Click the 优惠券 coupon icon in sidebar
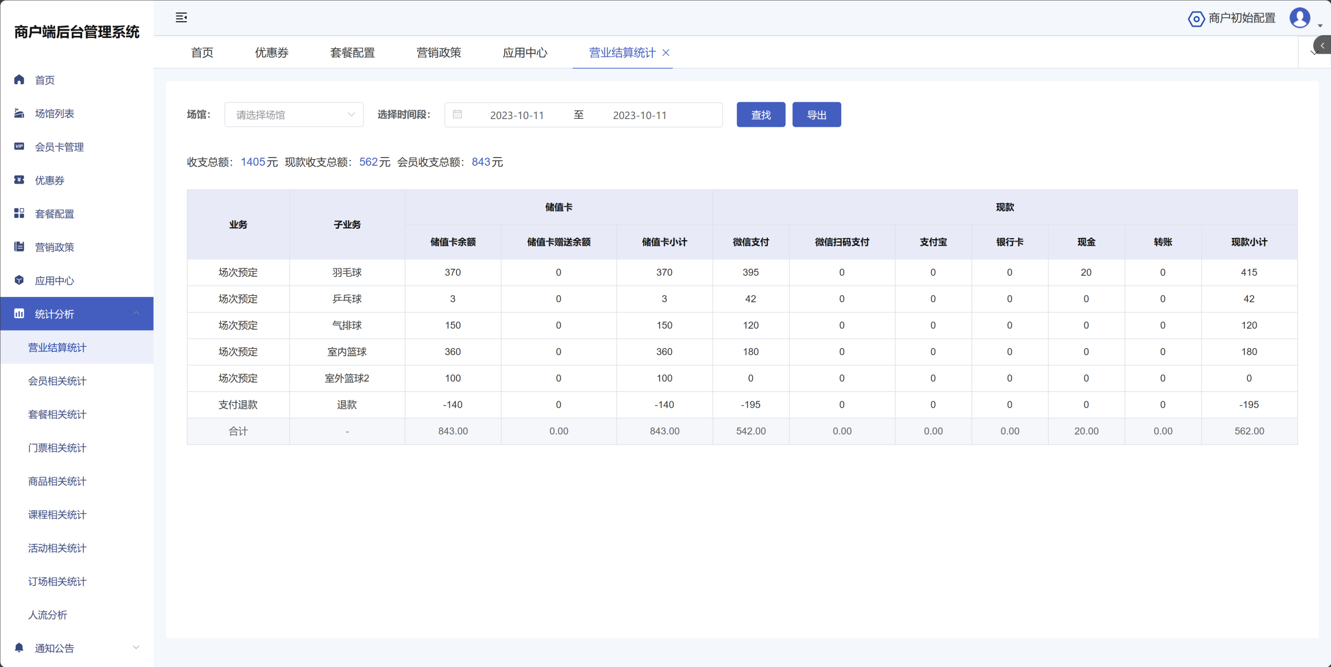The width and height of the screenshot is (1331, 667). click(19, 180)
